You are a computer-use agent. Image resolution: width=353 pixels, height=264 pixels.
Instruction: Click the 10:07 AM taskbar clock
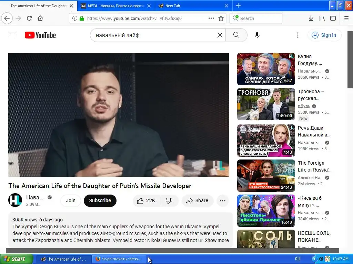340,259
